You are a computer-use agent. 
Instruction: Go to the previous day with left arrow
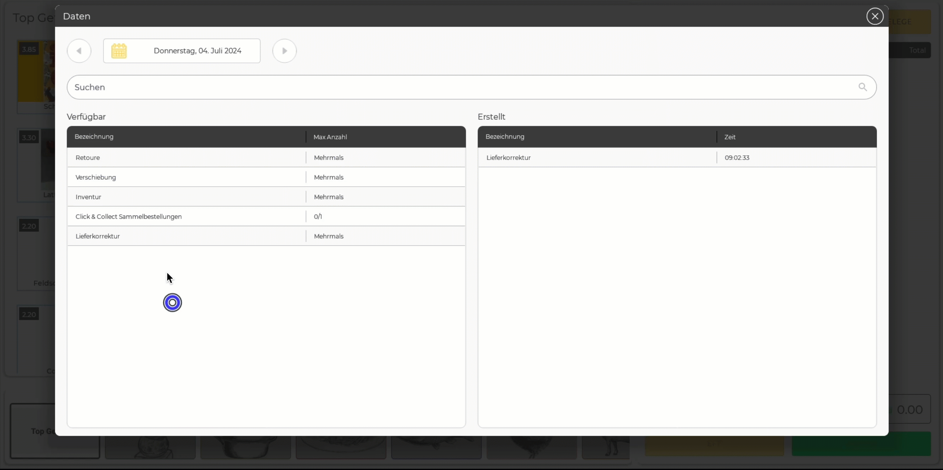79,51
